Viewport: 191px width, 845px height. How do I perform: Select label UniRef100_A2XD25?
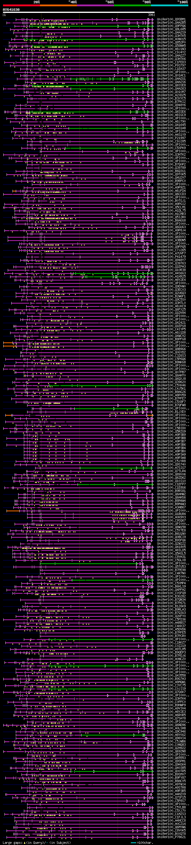click(171, 95)
